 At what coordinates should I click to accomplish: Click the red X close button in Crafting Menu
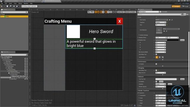[x=120, y=21]
